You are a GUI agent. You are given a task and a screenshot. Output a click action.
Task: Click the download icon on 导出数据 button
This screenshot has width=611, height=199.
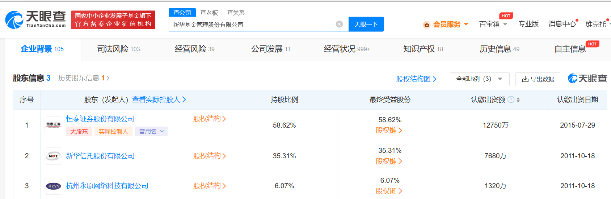[x=525, y=79]
